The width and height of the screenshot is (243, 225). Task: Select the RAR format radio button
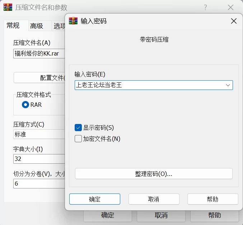coord(25,105)
